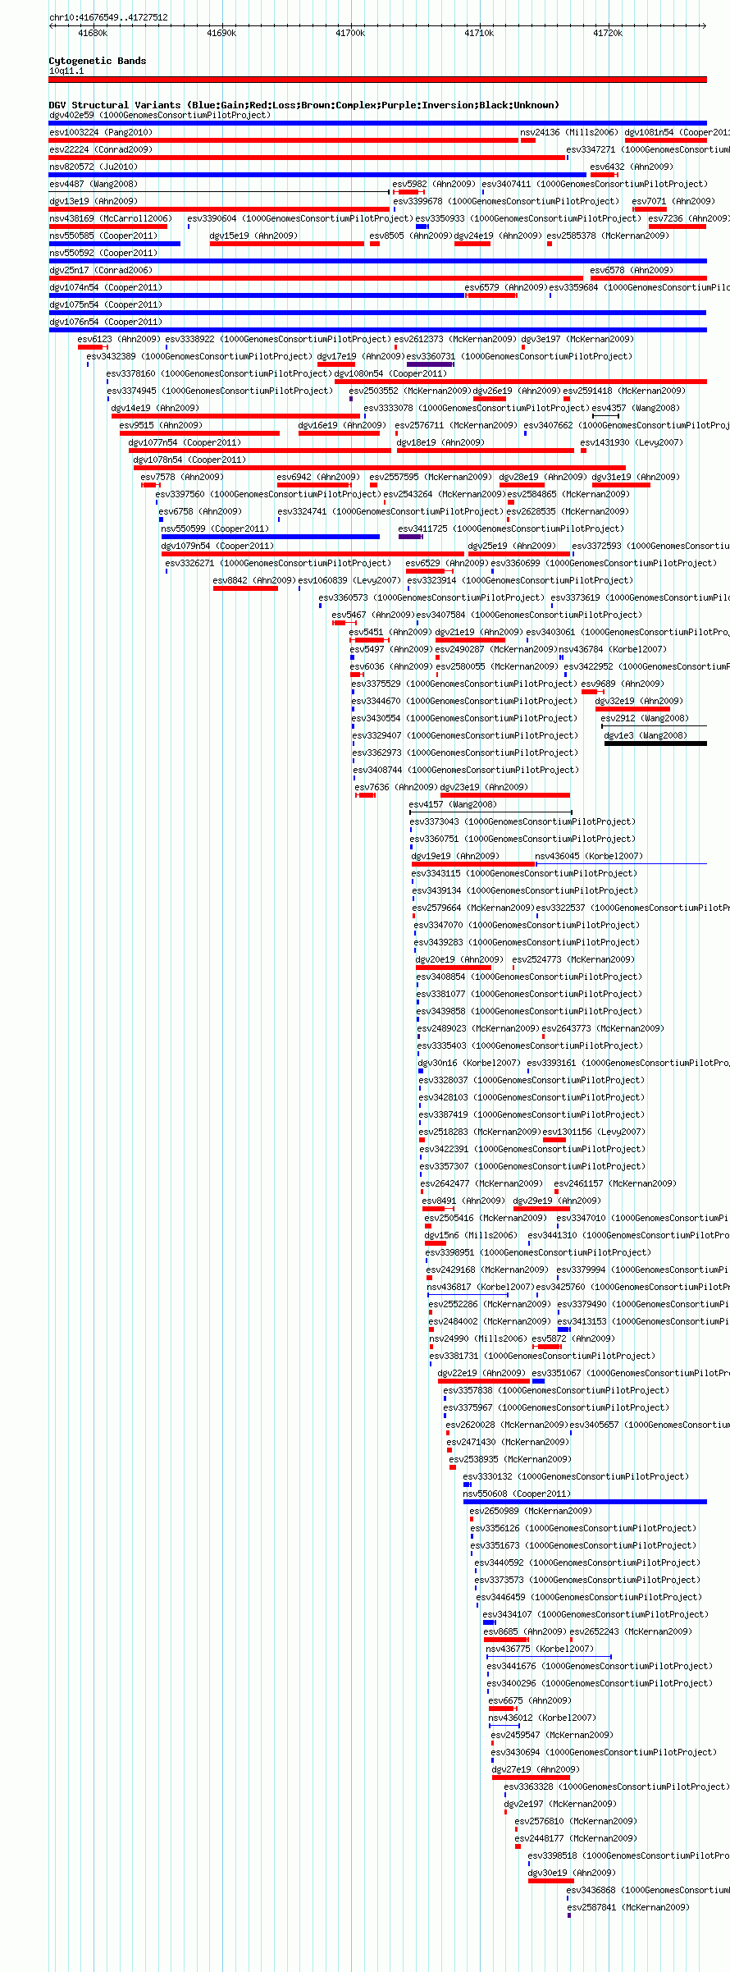Open the nsv820572 (Ju2010) variant
Viewport: 730px width, 1972px height.
[x=94, y=167]
